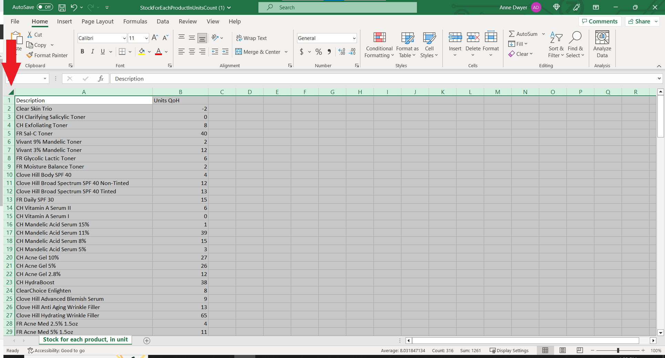Open Conditional Formatting
The image size is (665, 358).
(379, 45)
